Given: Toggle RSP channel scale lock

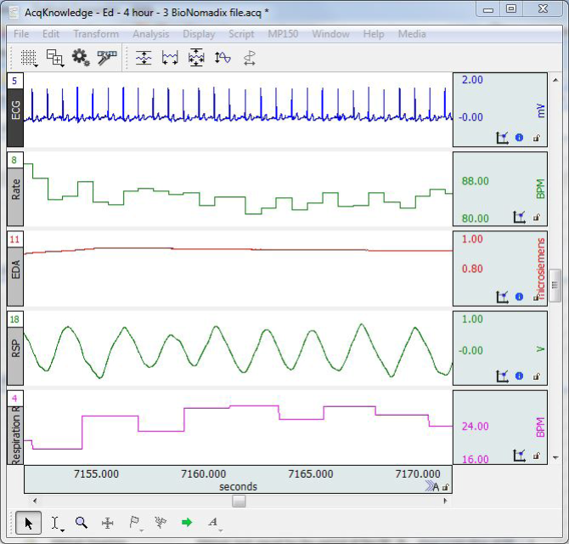Looking at the screenshot, I should (537, 377).
